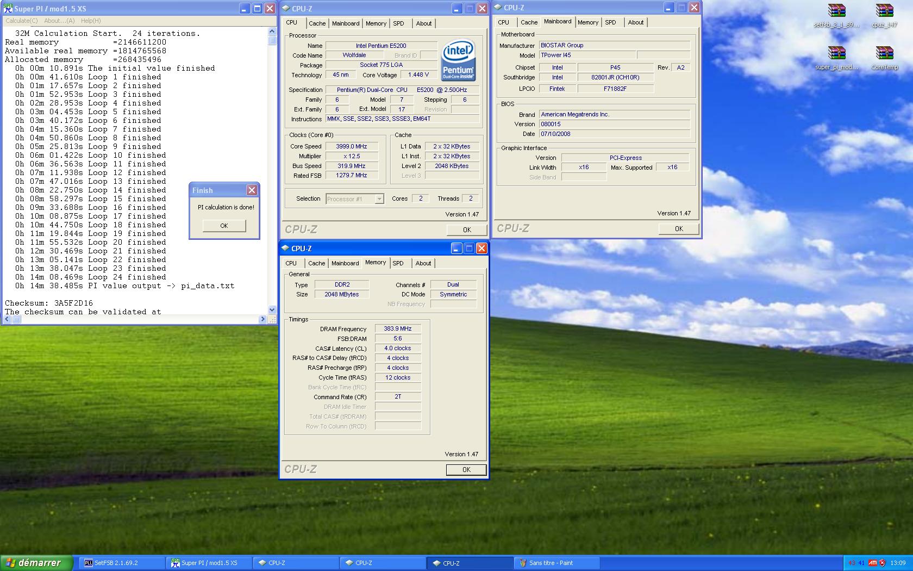Open the setfsb archive desktop icon
The height and width of the screenshot is (571, 913).
tap(837, 15)
